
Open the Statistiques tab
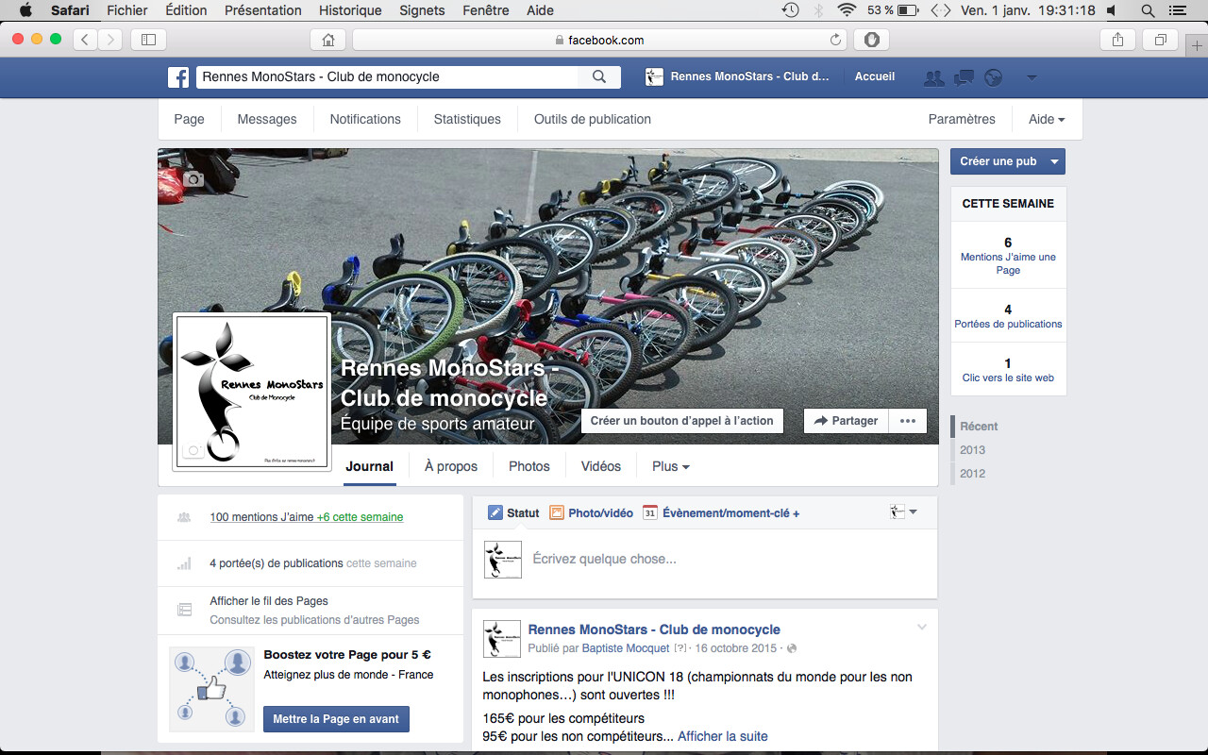click(467, 119)
